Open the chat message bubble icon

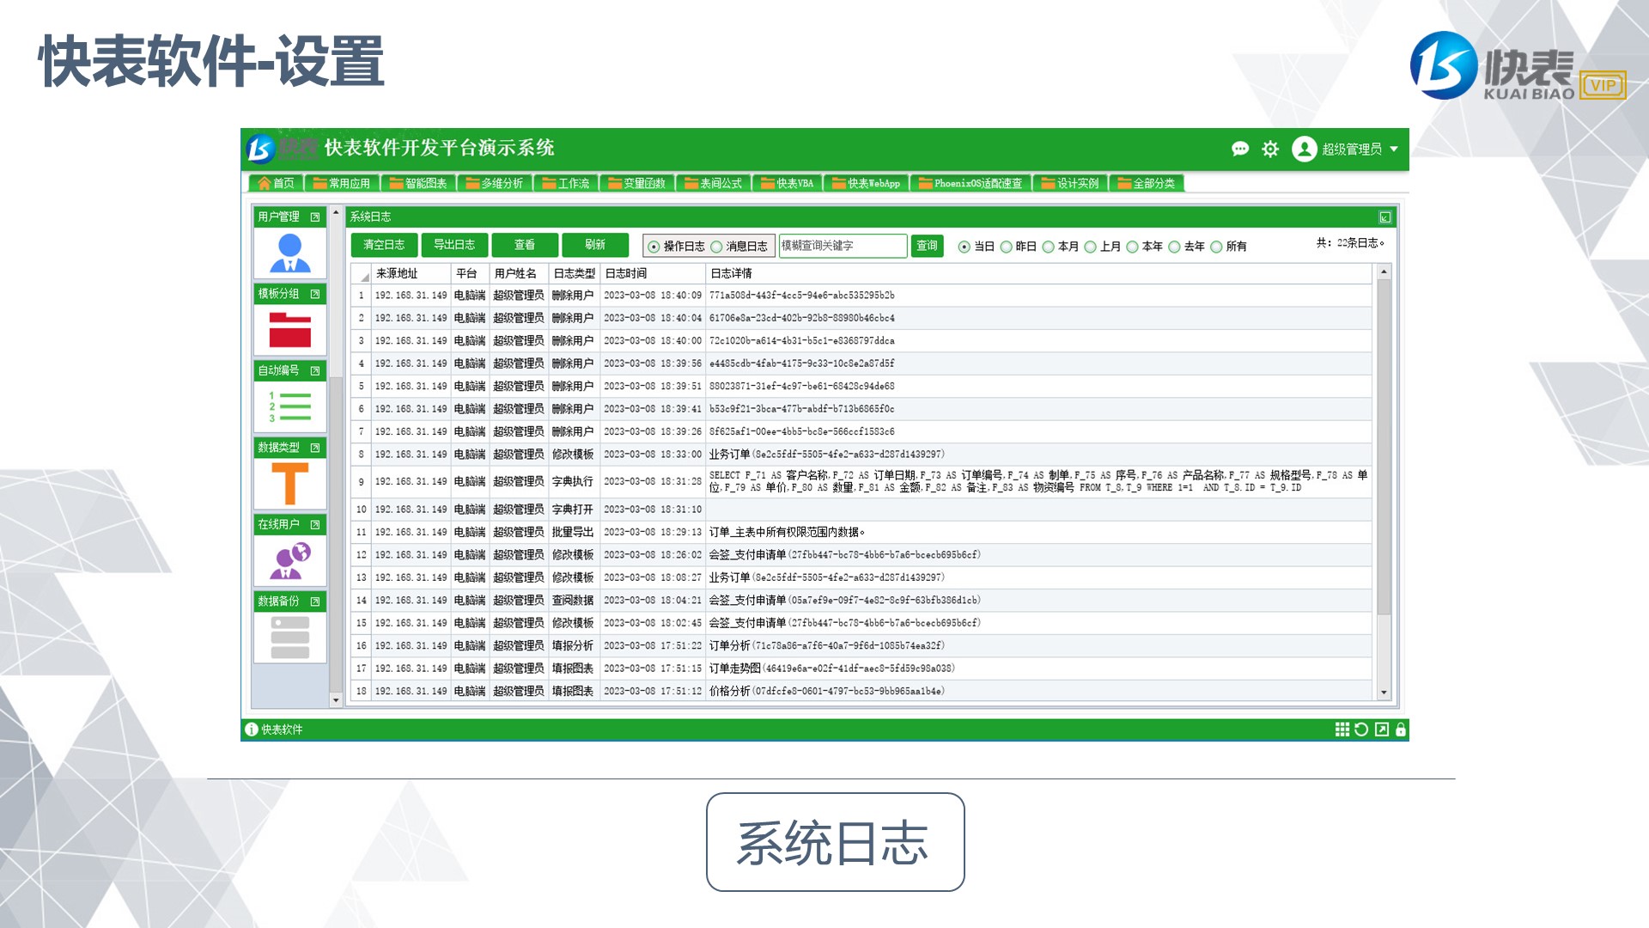click(1239, 149)
